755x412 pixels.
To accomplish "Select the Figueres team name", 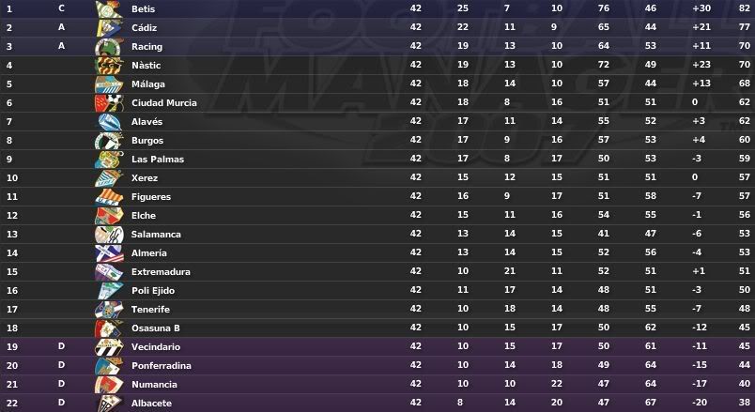I will coord(150,197).
